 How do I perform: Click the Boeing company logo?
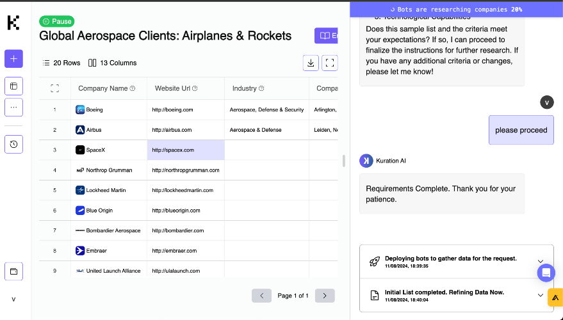[x=80, y=109]
